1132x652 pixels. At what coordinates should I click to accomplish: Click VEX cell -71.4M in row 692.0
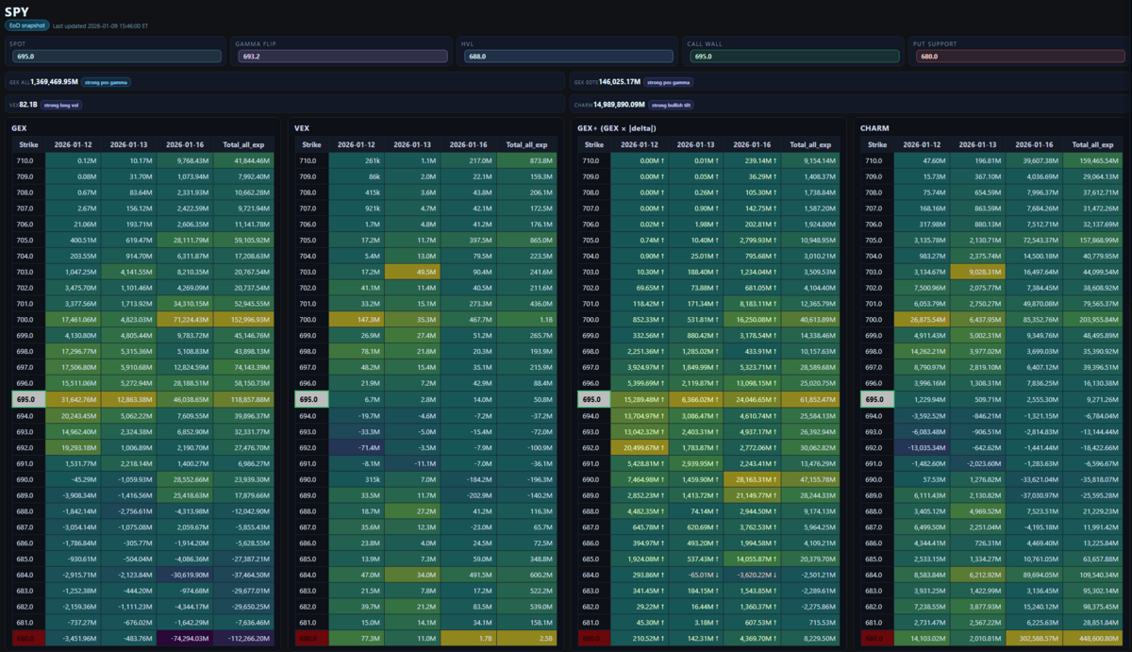pyautogui.click(x=356, y=448)
